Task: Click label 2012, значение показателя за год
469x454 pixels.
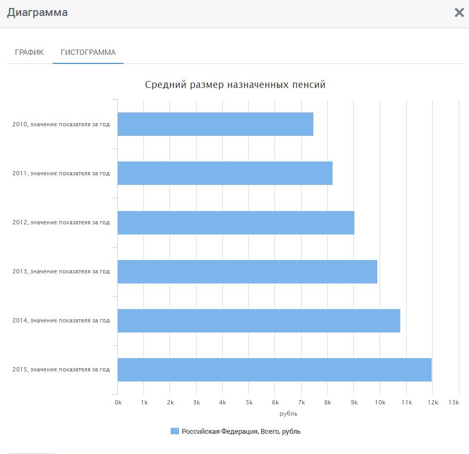Action: coord(61,222)
